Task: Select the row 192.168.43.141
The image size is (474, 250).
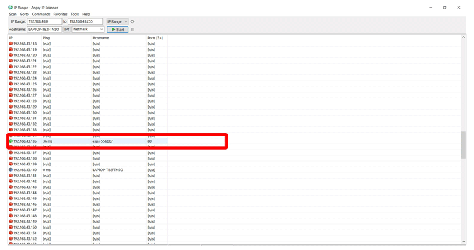Action: tap(88, 176)
